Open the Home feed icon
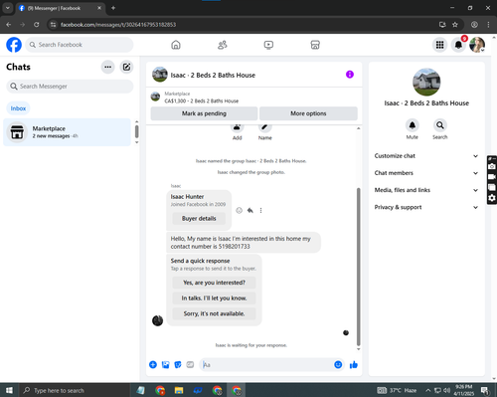Viewport: 497px width, 397px height. (x=176, y=45)
